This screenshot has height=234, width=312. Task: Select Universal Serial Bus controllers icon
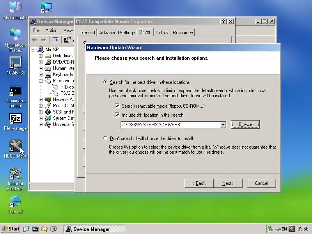coord(48,124)
